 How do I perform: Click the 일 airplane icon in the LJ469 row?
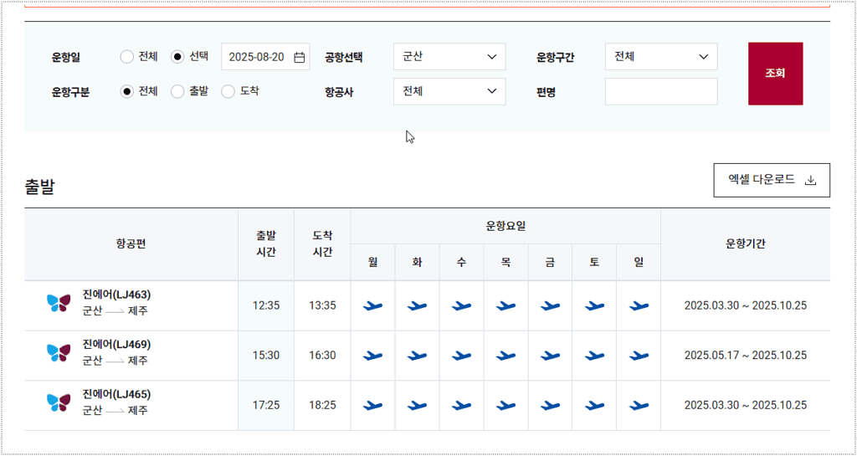pyautogui.click(x=639, y=356)
